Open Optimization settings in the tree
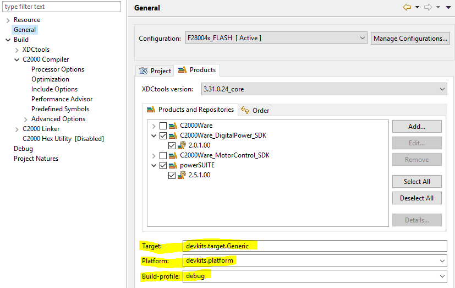455x288 pixels. [x=50, y=79]
